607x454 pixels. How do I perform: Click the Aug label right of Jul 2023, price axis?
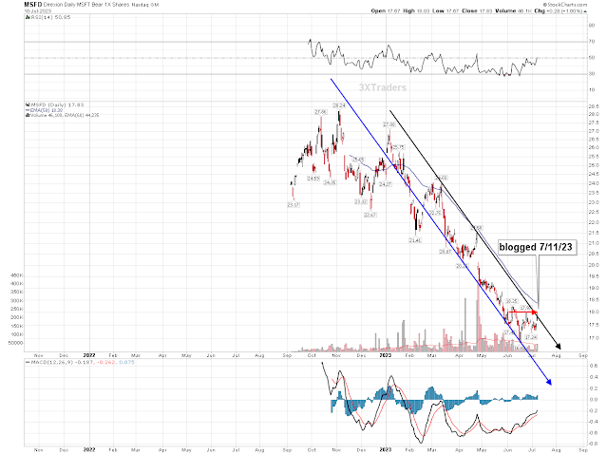pos(557,355)
